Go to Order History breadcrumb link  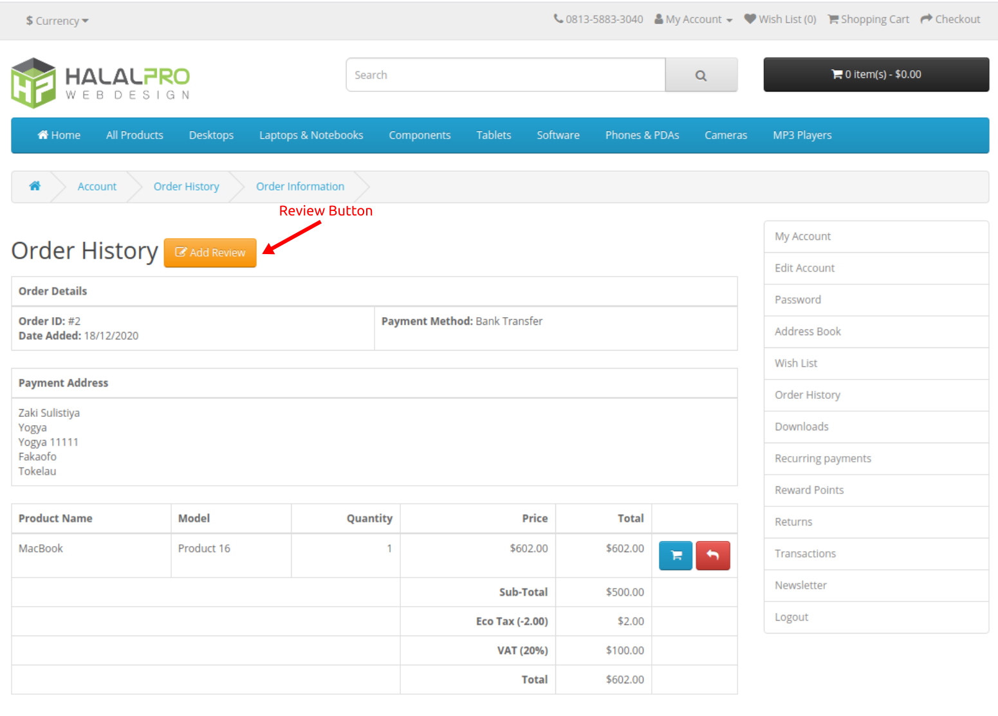coord(186,187)
